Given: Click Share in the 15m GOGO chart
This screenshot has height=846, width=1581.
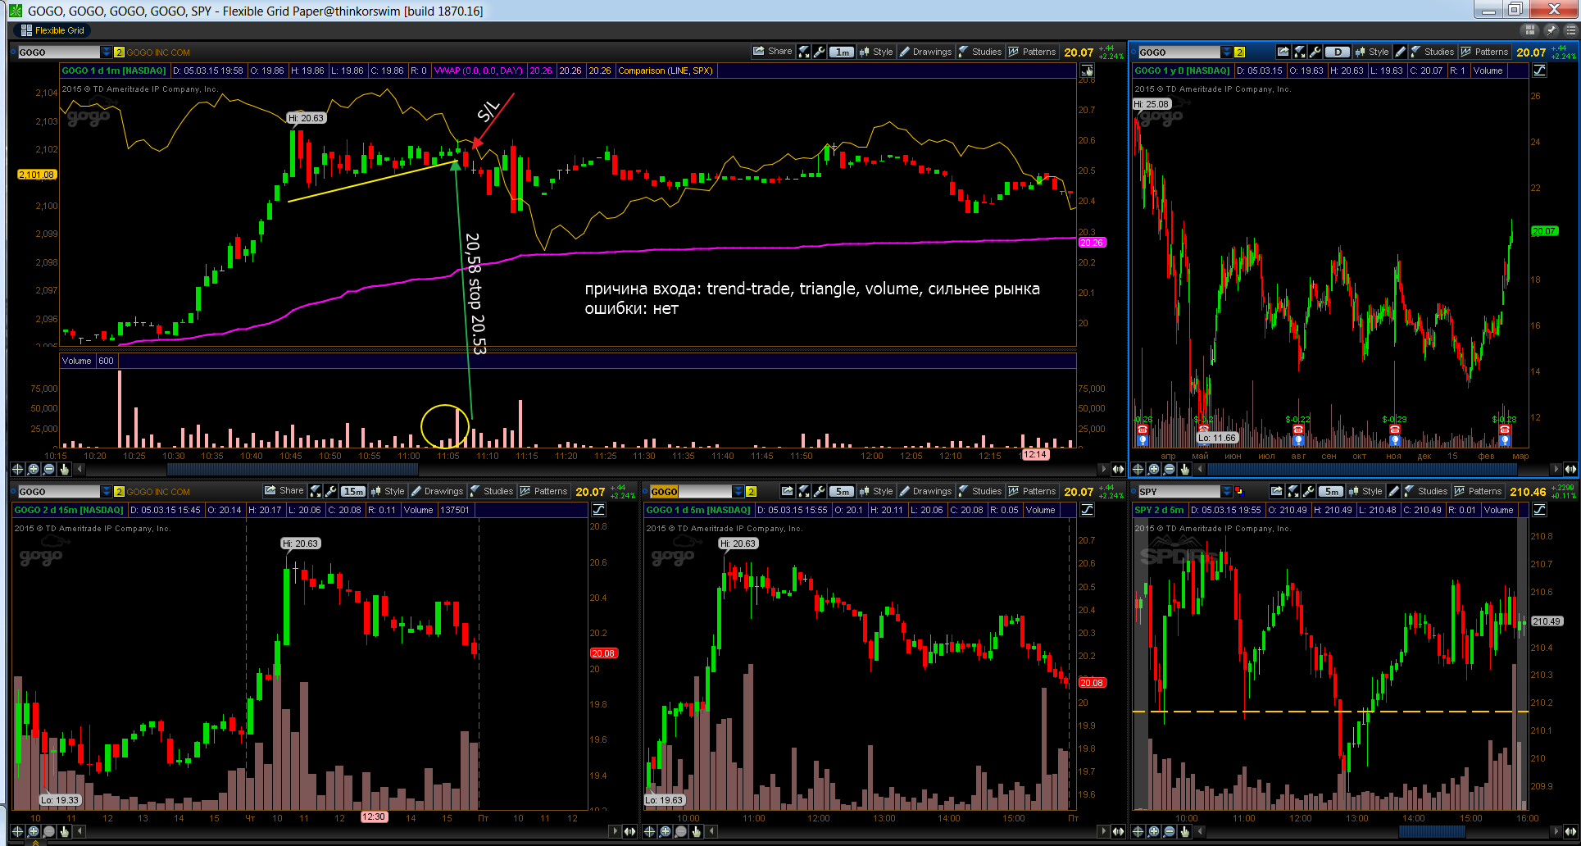Looking at the screenshot, I should click(284, 491).
